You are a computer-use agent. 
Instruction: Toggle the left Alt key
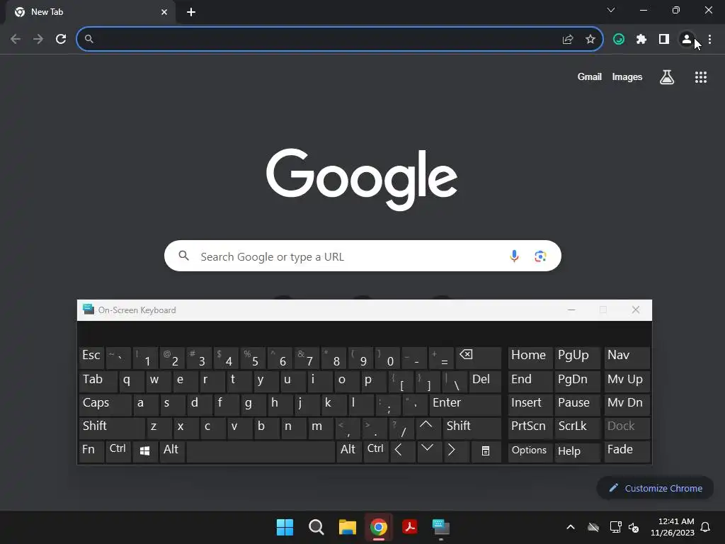point(172,451)
